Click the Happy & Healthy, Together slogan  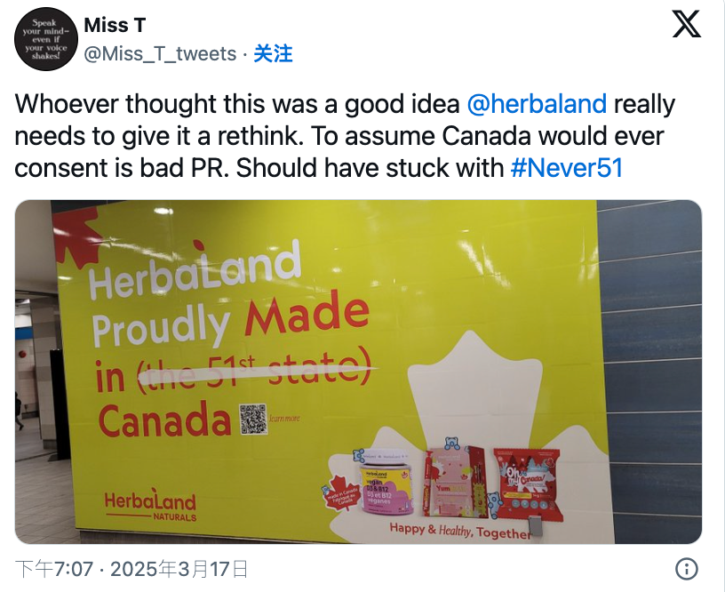coord(459,531)
